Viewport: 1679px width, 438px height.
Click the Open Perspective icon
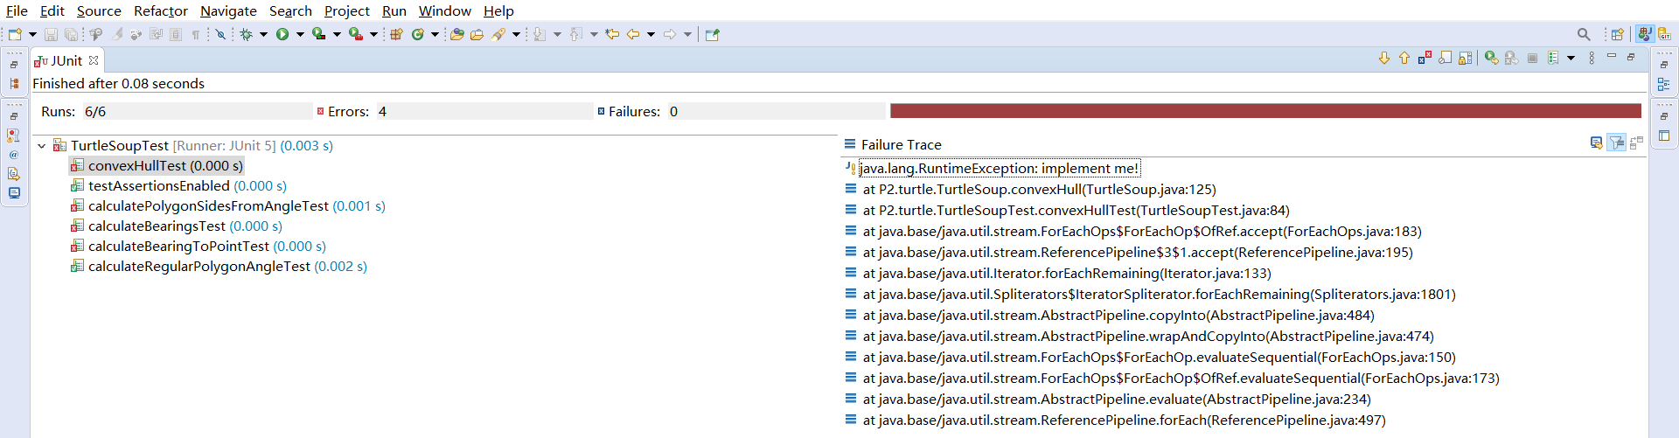tap(1617, 34)
